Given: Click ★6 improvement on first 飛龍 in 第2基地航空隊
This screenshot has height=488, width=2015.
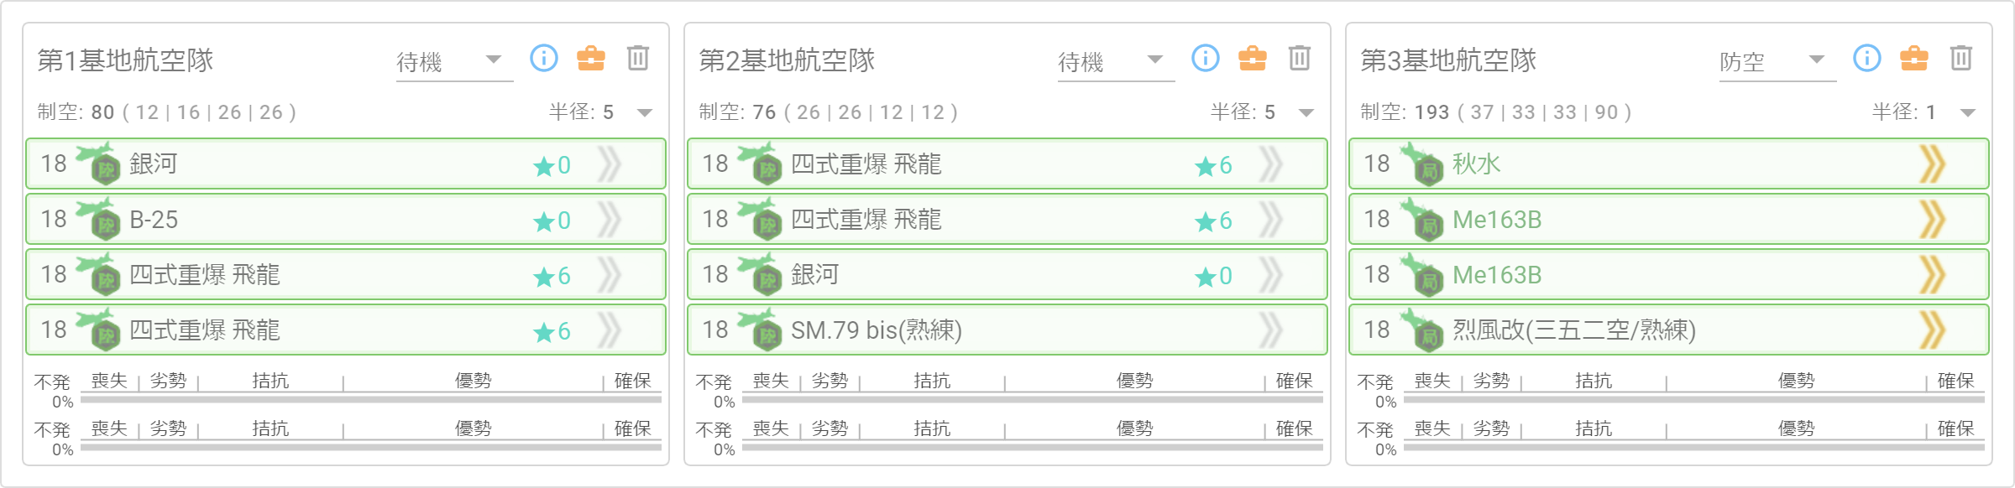Looking at the screenshot, I should coord(1213,165).
